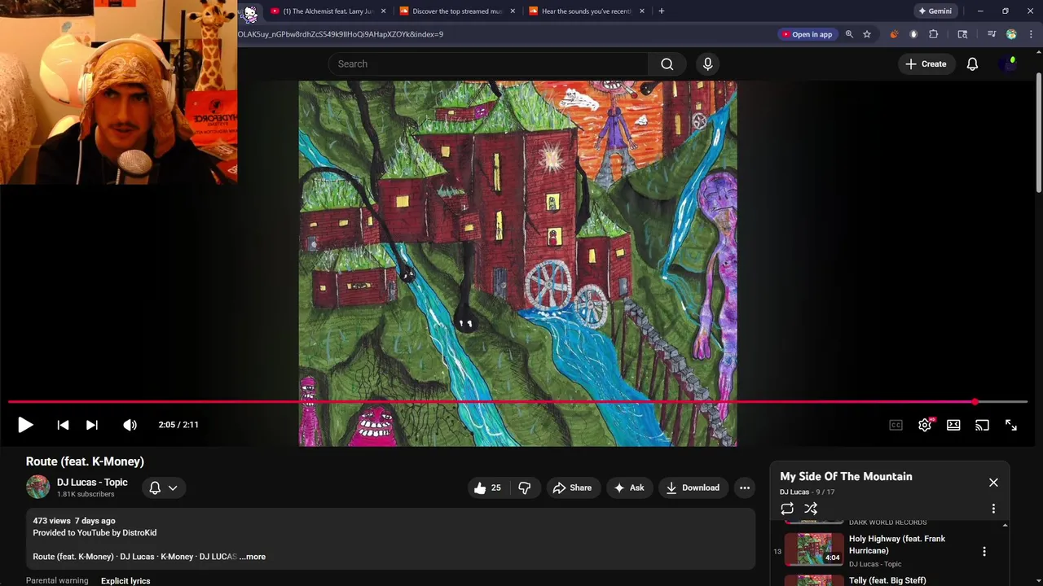The height and width of the screenshot is (586, 1043).
Task: Open player settings gear
Action: pyautogui.click(x=925, y=425)
